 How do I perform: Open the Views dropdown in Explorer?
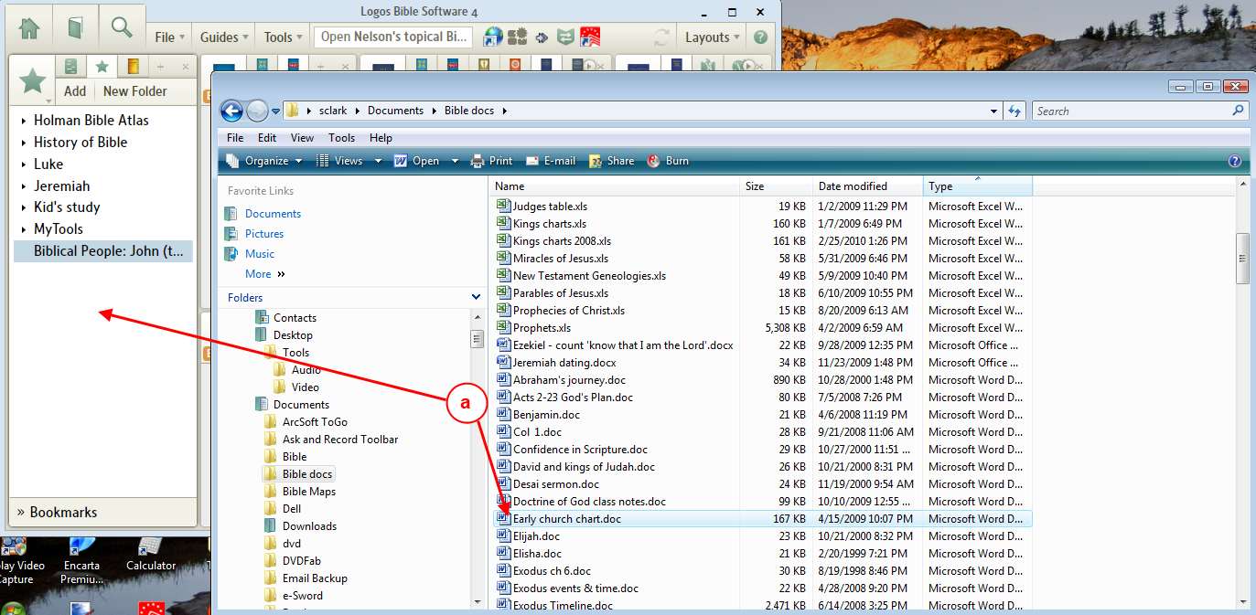click(x=350, y=161)
